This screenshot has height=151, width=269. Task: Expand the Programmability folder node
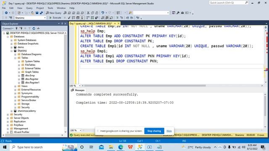coord(15,97)
